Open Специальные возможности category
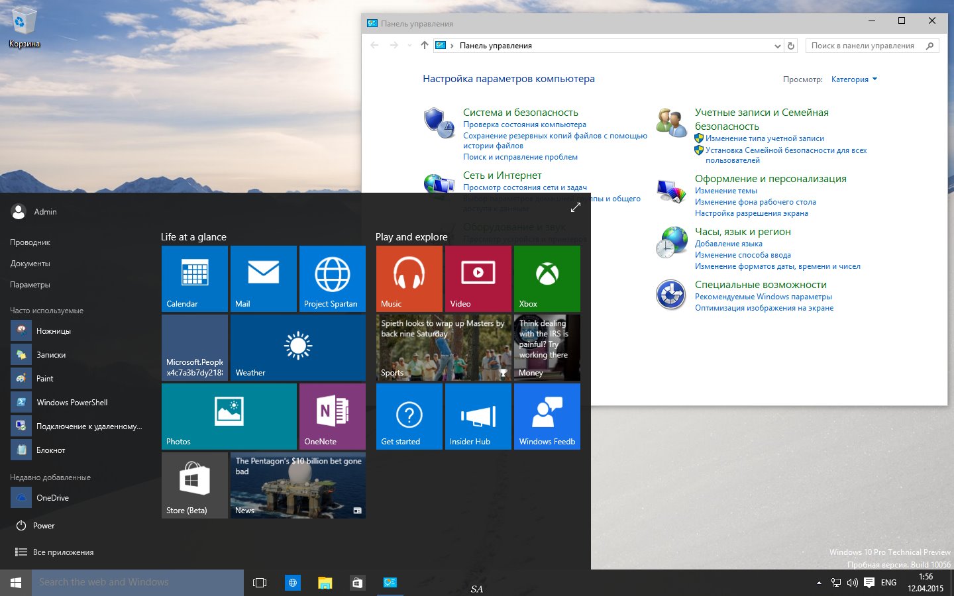The image size is (954, 596). point(761,285)
